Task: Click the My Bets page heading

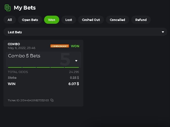Action: pos(25,8)
